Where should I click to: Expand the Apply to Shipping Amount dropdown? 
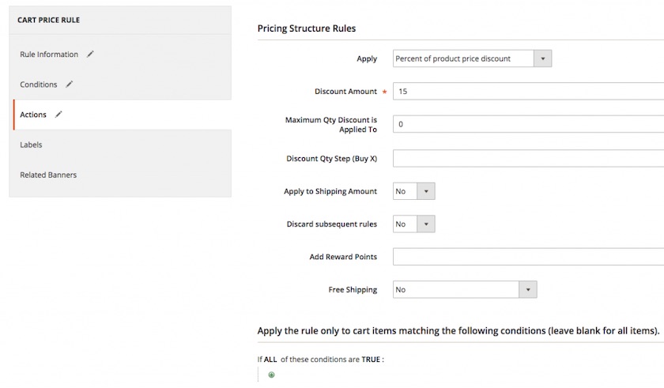[x=426, y=191]
